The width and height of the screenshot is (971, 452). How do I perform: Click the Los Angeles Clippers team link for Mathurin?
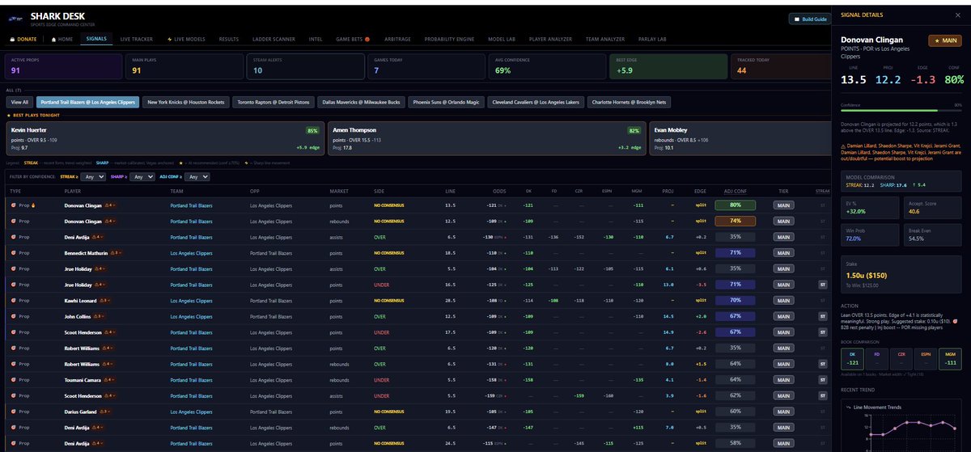pos(192,253)
